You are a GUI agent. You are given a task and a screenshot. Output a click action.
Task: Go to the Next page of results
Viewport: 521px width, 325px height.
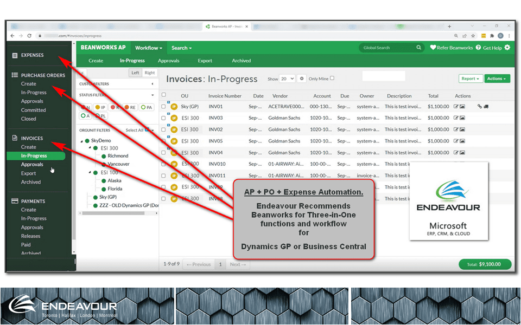[x=238, y=264]
